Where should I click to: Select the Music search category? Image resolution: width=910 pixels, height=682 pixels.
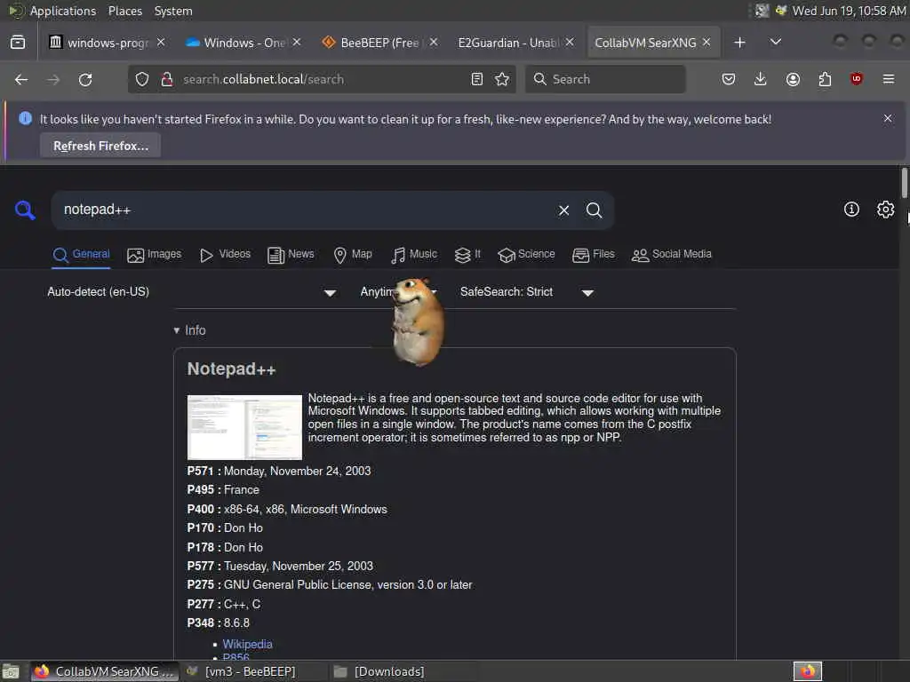click(414, 255)
